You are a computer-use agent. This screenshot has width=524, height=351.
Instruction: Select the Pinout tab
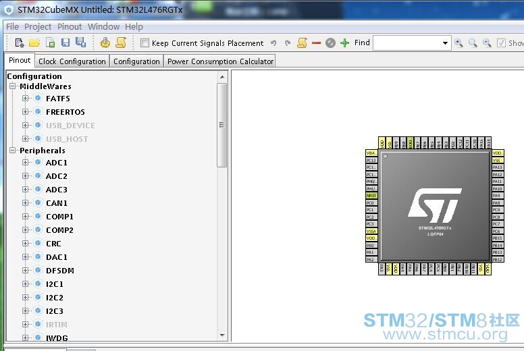tap(20, 60)
